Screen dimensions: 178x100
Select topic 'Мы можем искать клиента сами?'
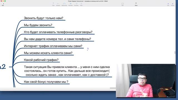pyautogui.click(x=48, y=53)
